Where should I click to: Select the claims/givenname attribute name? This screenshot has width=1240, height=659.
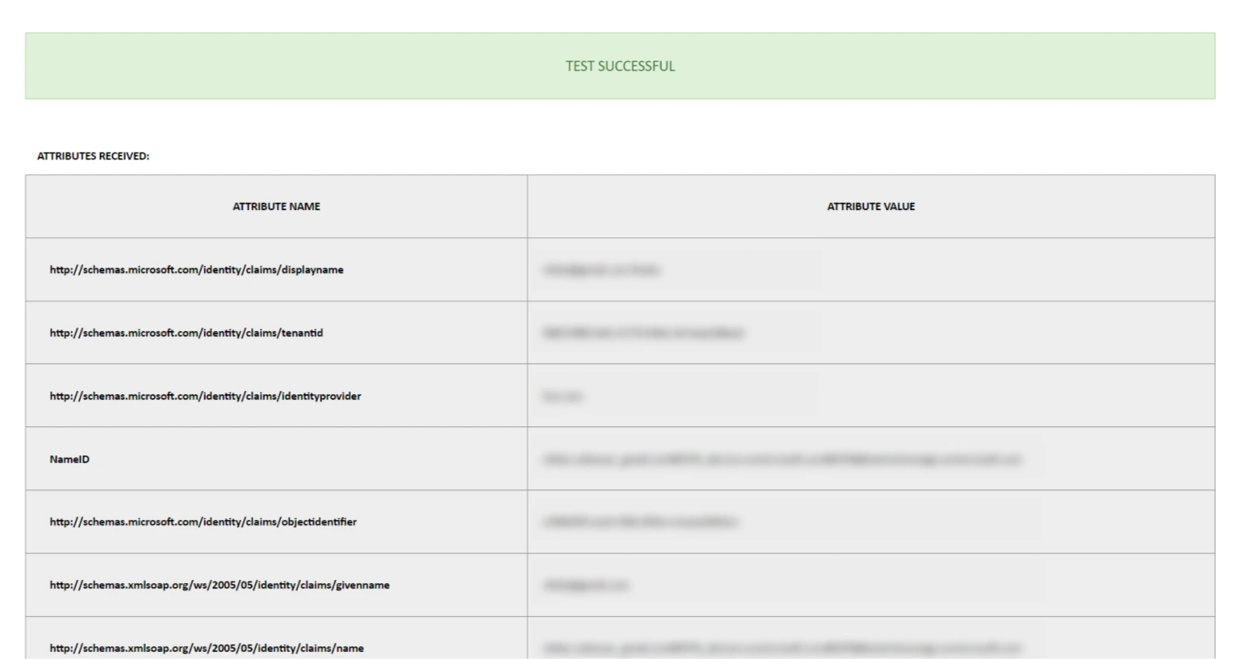point(220,585)
